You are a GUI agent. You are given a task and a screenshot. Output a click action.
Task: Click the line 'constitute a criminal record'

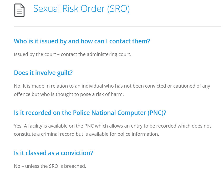click(87, 134)
